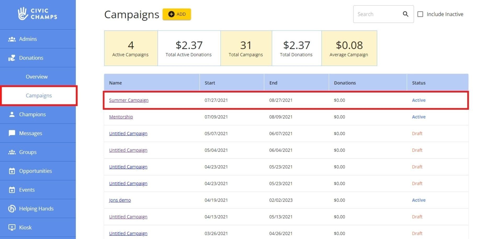Open the Mentorship campaign link
Screen dimensions: 495x239
[x=121, y=117]
